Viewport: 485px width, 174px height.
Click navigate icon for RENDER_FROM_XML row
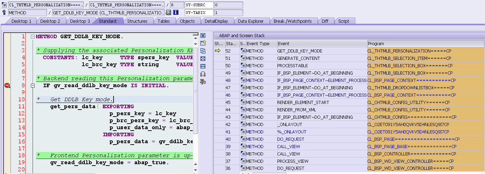click(x=243, y=110)
